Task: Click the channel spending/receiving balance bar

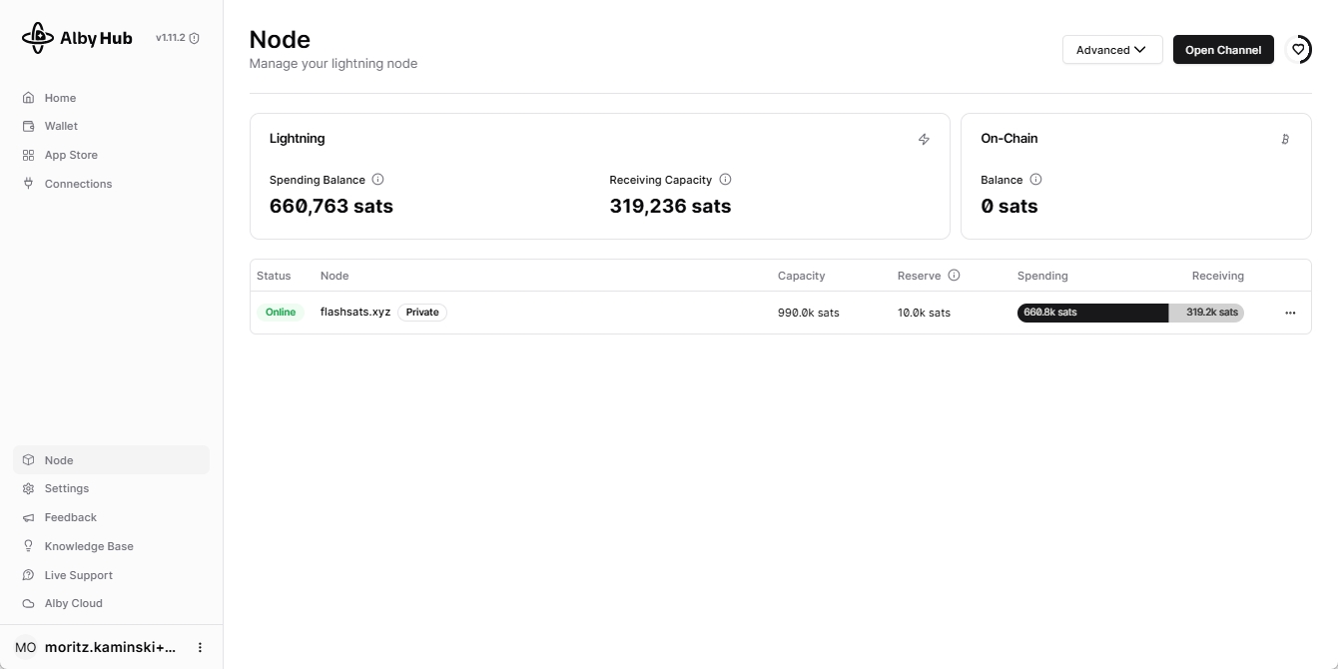Action: pyautogui.click(x=1130, y=313)
